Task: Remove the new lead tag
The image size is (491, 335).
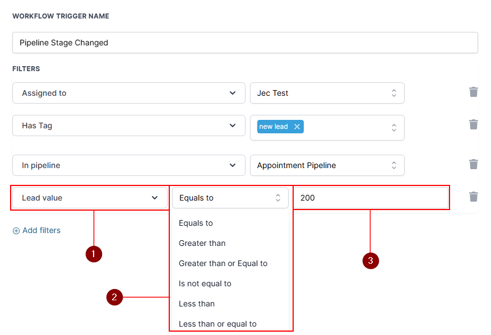Action: click(297, 127)
